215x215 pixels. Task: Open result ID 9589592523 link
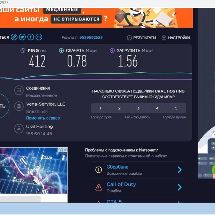click(91, 37)
